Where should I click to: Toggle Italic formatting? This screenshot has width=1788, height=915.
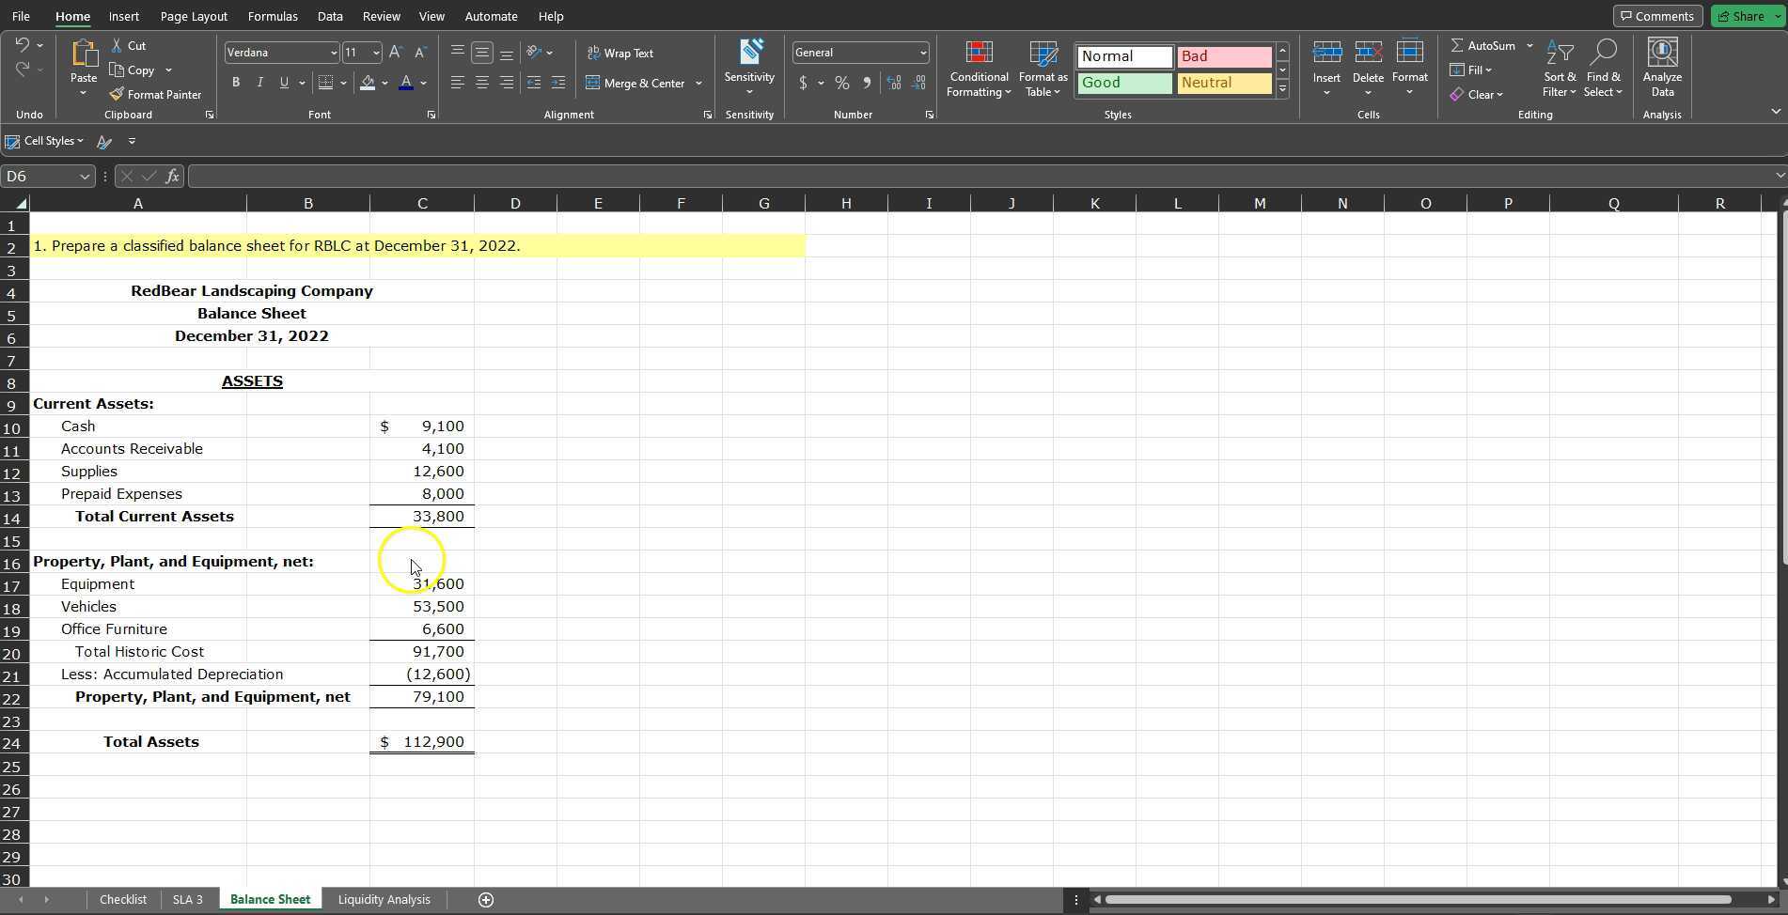[x=260, y=83]
